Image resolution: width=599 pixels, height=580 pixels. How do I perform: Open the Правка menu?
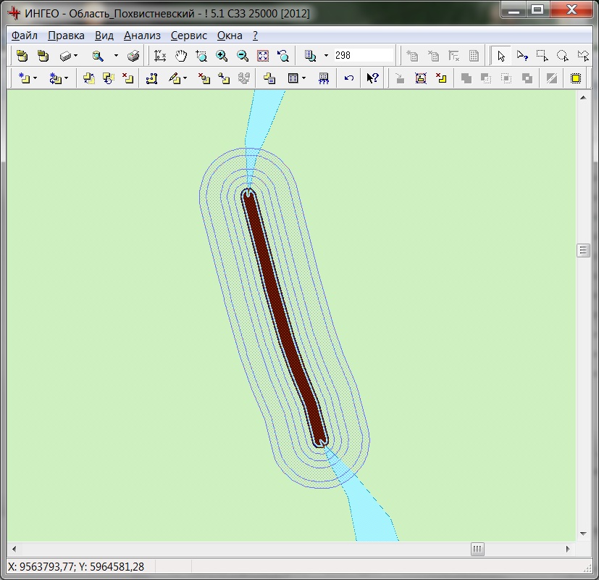(x=66, y=36)
